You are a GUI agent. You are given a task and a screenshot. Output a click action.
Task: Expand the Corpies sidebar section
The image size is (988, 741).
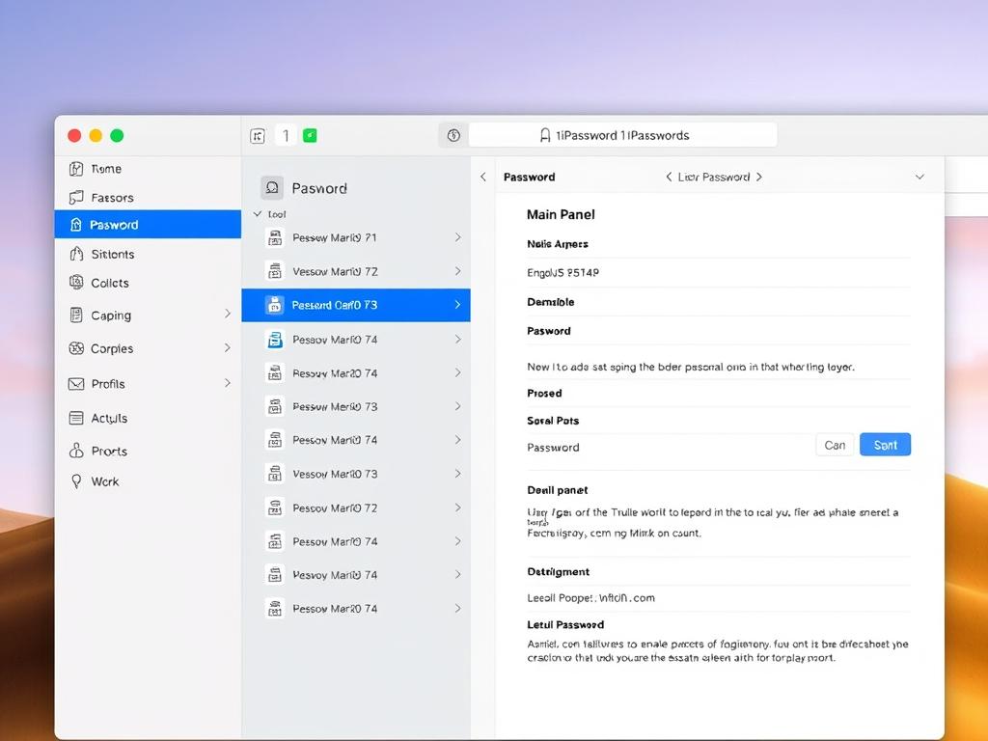(228, 347)
